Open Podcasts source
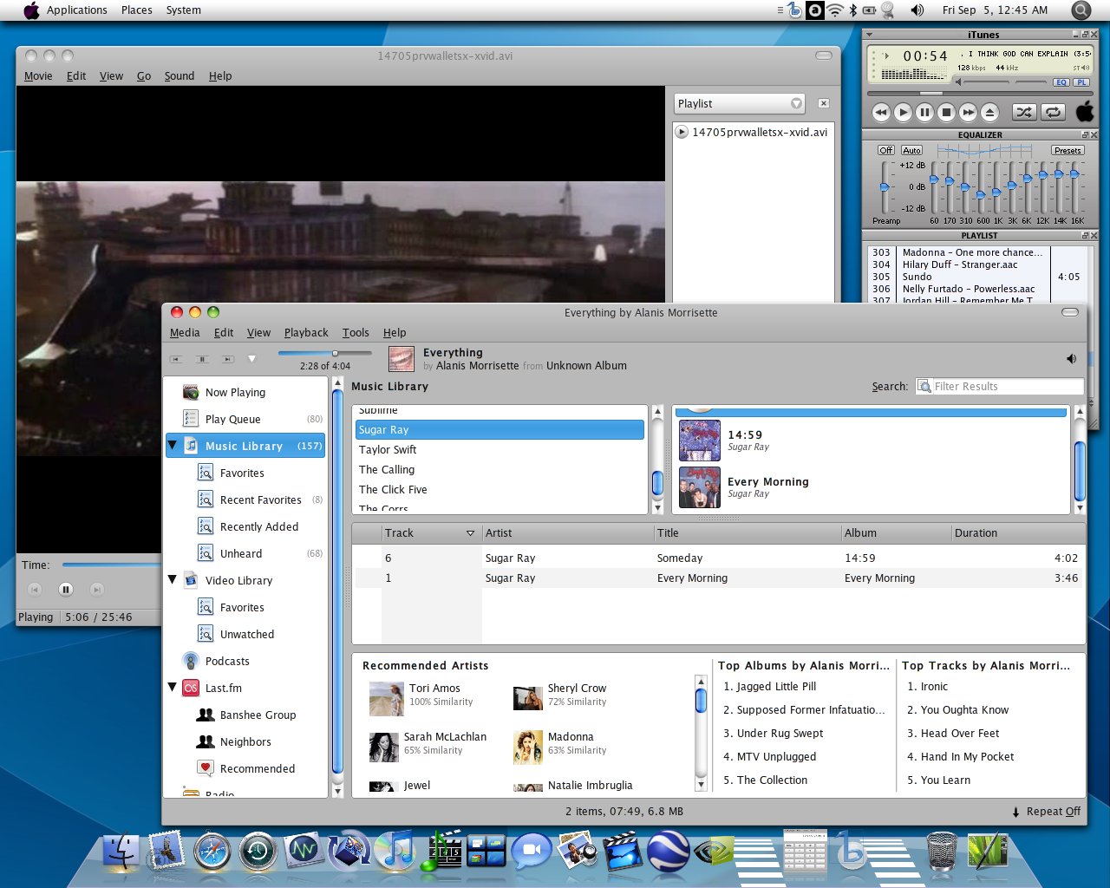The image size is (1110, 888). point(227,661)
